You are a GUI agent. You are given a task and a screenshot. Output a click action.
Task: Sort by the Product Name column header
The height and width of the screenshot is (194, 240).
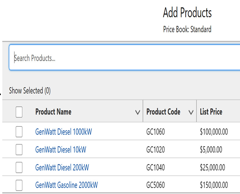coord(53,111)
